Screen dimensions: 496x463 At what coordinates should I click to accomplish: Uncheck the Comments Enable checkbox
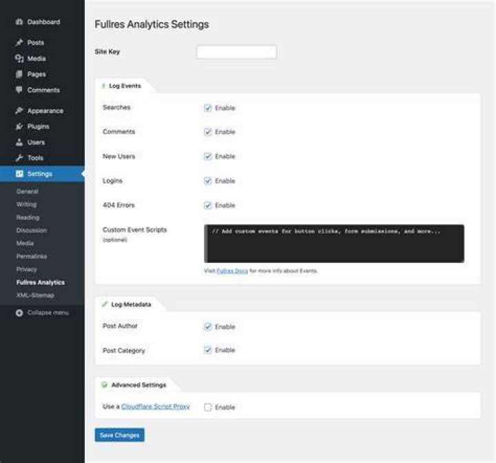pos(207,132)
